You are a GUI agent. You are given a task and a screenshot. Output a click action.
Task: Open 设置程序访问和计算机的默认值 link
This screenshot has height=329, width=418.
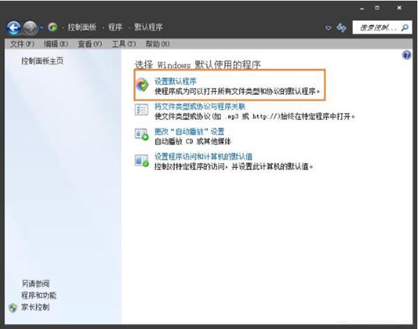point(204,157)
